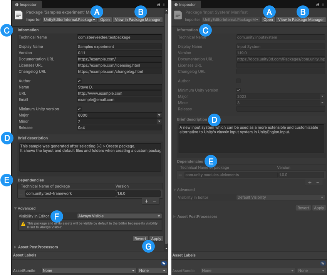Add dependency with plus in left panel
327x275 pixels.
pos(147,201)
